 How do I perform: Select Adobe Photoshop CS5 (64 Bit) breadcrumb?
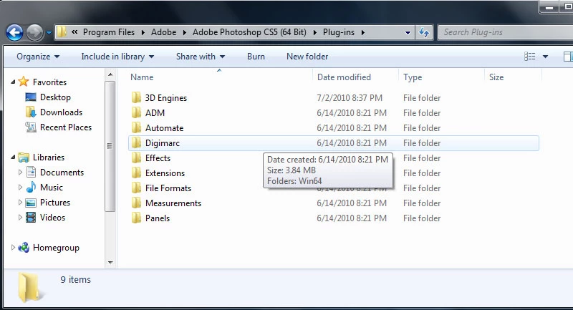(249, 32)
